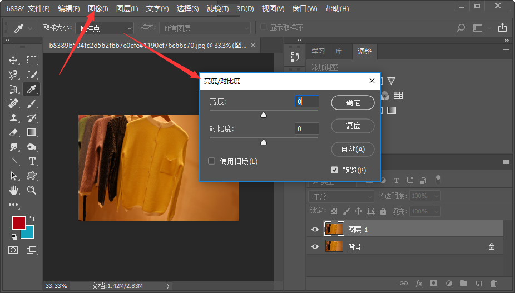Toggle the layer filter switch

(x=438, y=180)
